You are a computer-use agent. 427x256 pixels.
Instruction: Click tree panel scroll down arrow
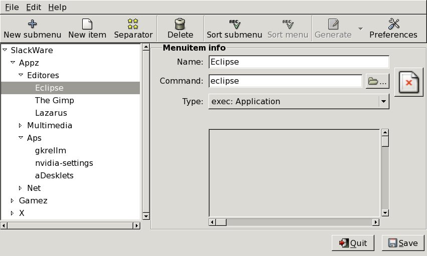coord(146,216)
